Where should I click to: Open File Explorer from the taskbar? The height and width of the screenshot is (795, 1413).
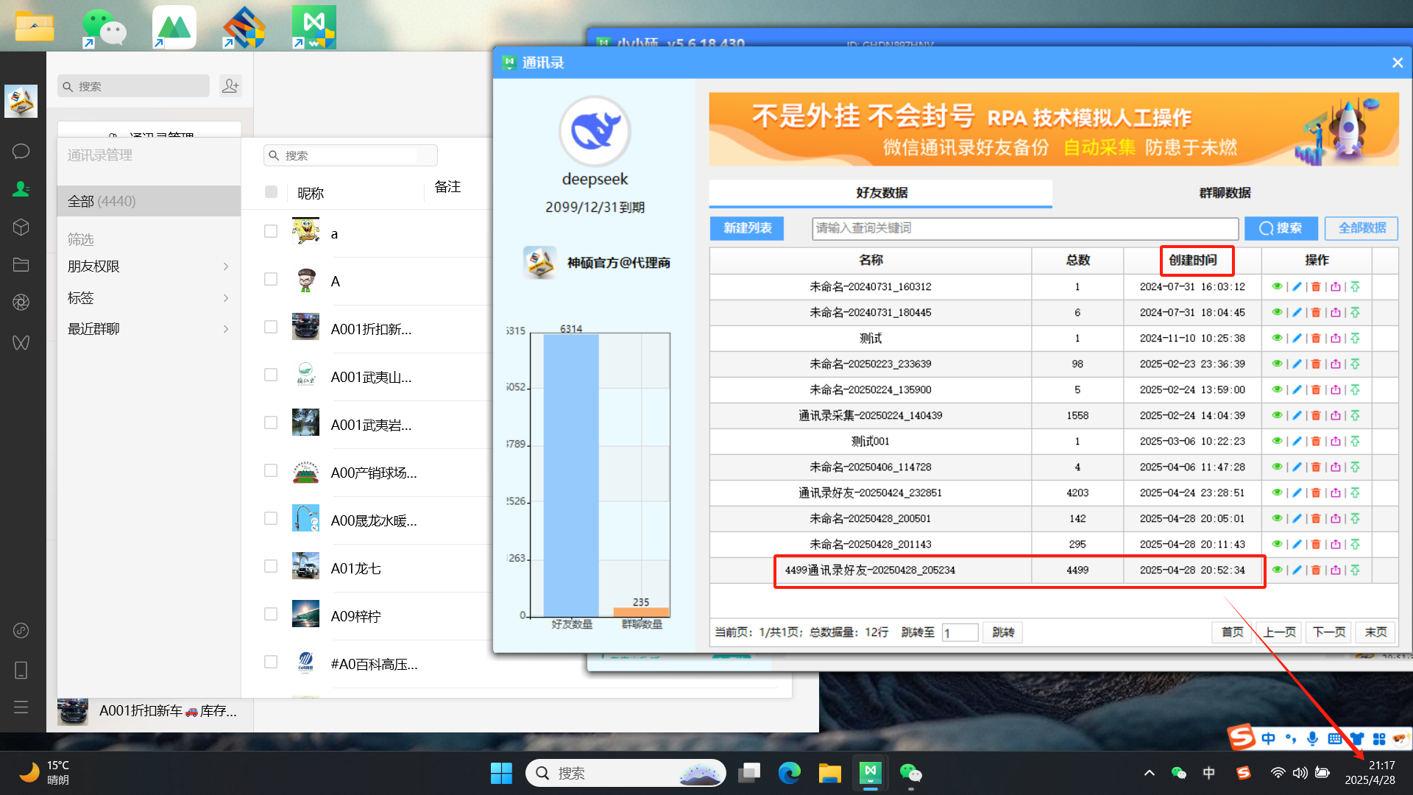tap(830, 773)
